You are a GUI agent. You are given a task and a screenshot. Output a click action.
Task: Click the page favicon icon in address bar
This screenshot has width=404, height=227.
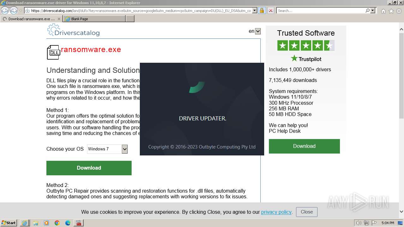(x=27, y=10)
